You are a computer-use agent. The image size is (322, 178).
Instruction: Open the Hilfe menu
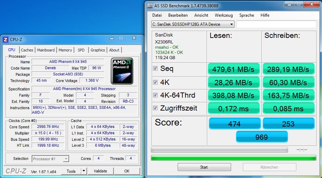pyautogui.click(x=265, y=15)
